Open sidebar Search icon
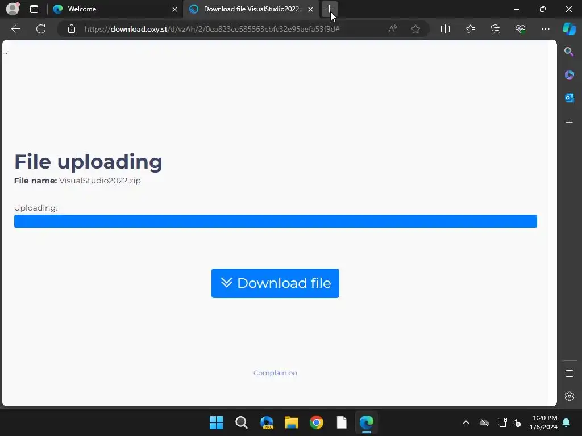582x436 pixels. 569,52
